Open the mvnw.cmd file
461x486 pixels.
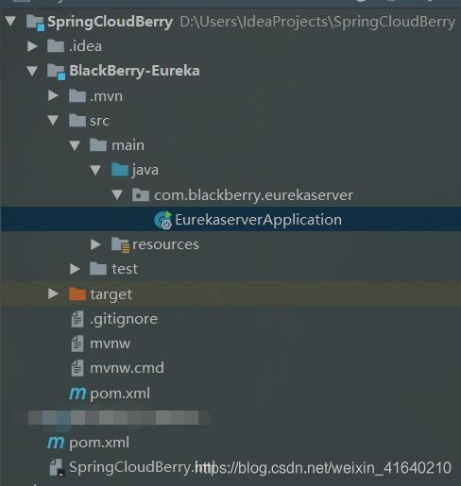pos(128,368)
